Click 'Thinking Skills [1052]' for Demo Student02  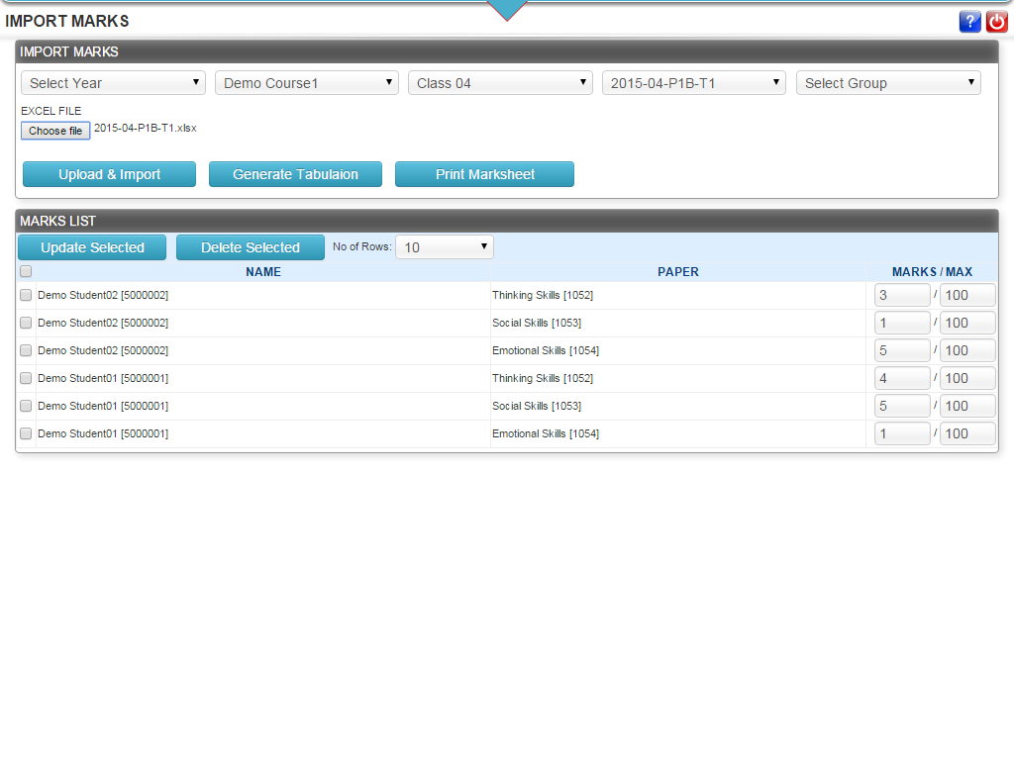click(x=543, y=295)
